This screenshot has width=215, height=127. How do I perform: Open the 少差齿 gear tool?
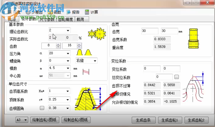(x=34, y=12)
